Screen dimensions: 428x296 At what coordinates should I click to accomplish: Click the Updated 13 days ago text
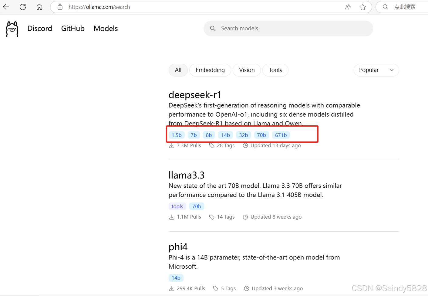(x=276, y=145)
